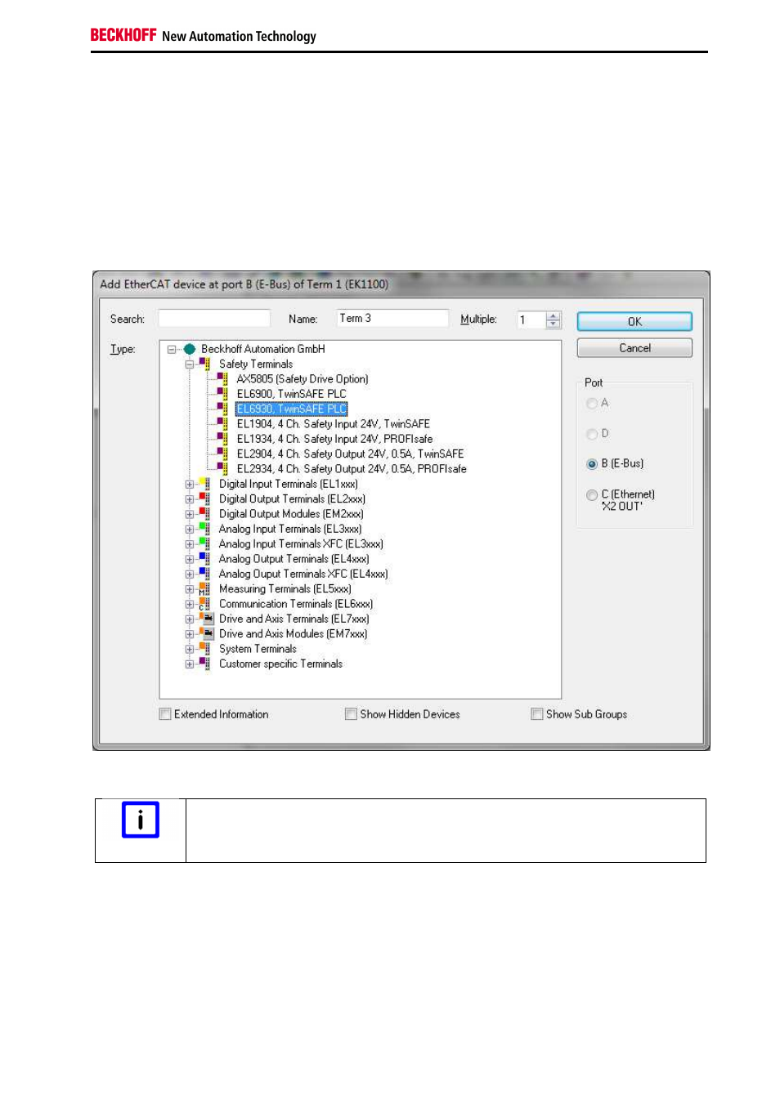
Task: Expand Digital Output Terminals (EL2xxx)
Action: pyautogui.click(x=190, y=499)
